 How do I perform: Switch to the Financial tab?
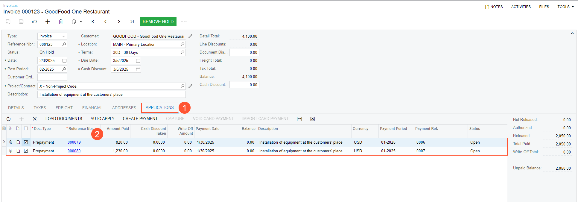click(92, 108)
